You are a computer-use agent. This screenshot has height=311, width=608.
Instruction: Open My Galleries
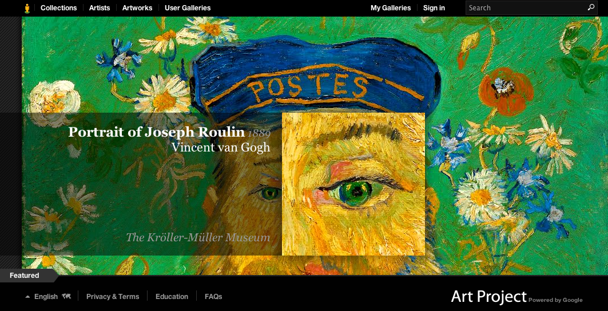[x=391, y=8]
